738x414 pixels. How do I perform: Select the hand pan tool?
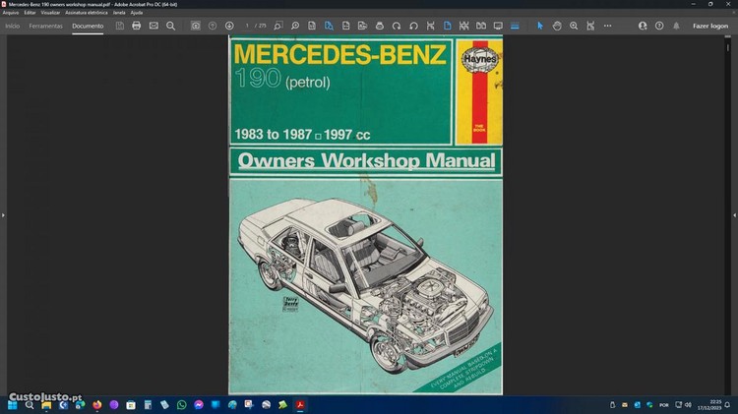(x=557, y=26)
